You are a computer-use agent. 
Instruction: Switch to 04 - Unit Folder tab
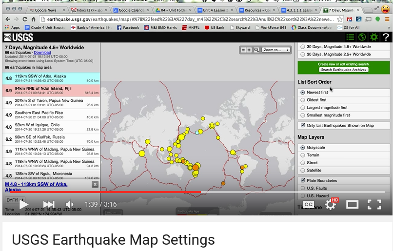click(x=174, y=10)
